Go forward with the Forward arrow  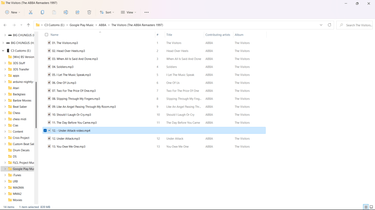pos(14,25)
